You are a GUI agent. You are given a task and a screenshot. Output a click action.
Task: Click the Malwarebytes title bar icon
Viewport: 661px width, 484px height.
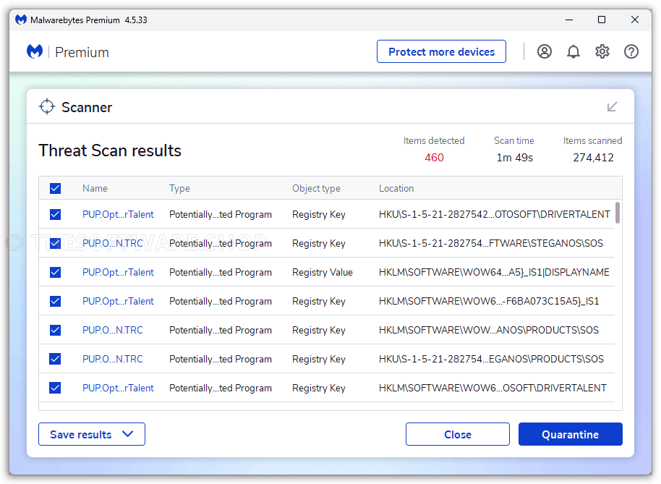coord(21,20)
